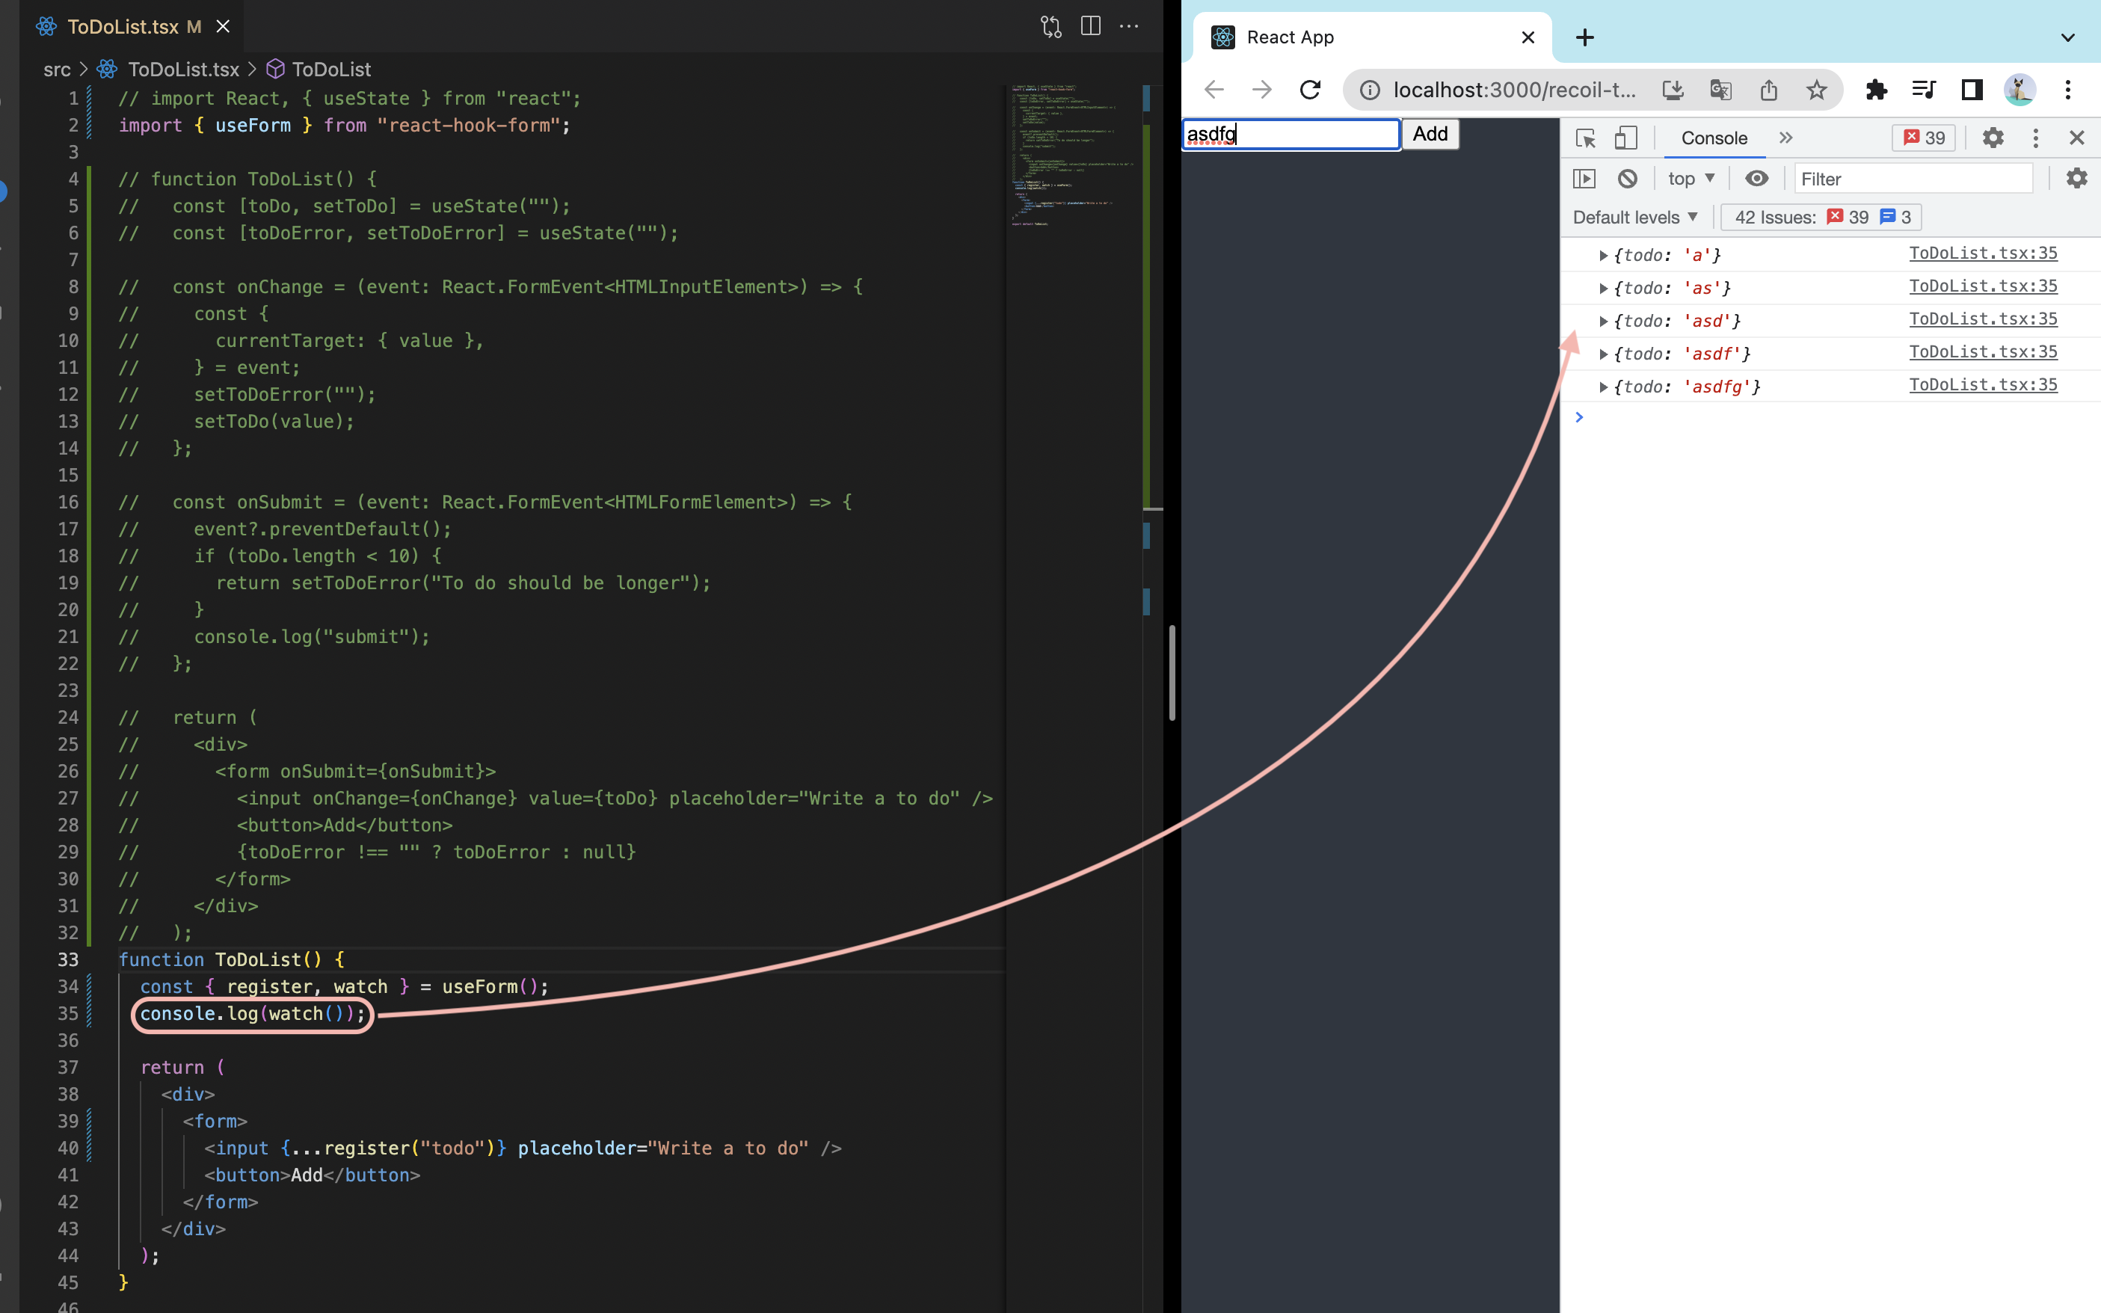Open DevTools settings gear icon

[1993, 138]
